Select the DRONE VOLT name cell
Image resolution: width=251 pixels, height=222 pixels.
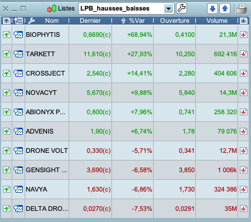click(x=47, y=151)
